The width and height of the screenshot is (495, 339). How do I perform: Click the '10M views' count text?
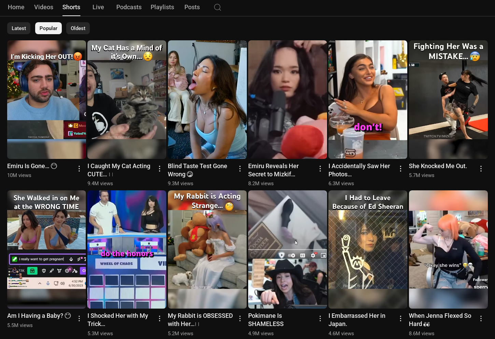click(x=19, y=175)
